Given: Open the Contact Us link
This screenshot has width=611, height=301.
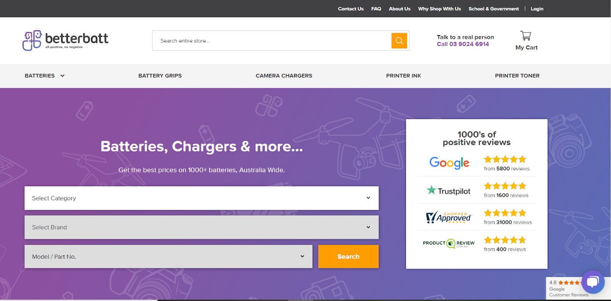Looking at the screenshot, I should (x=351, y=9).
